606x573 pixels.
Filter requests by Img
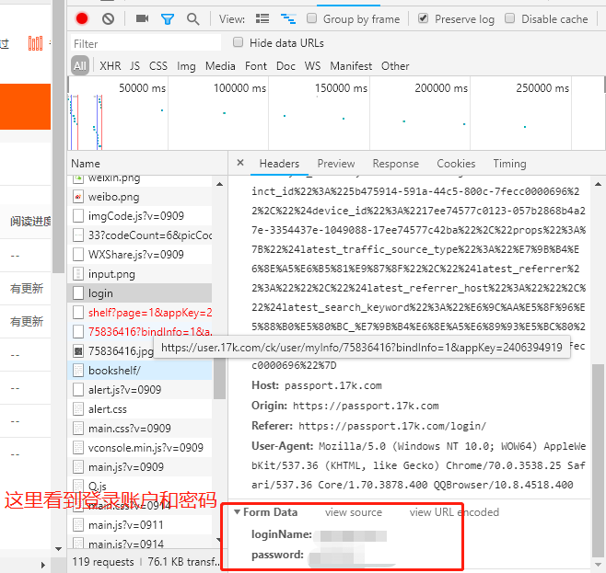186,66
